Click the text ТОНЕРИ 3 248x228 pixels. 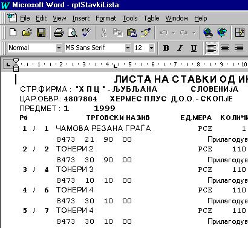(x=75, y=169)
